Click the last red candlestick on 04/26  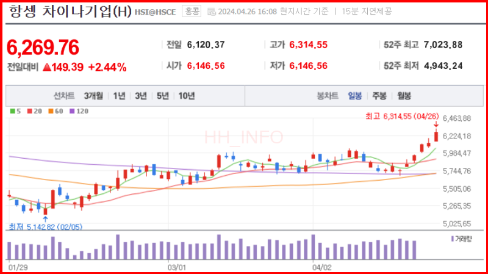click(x=436, y=136)
